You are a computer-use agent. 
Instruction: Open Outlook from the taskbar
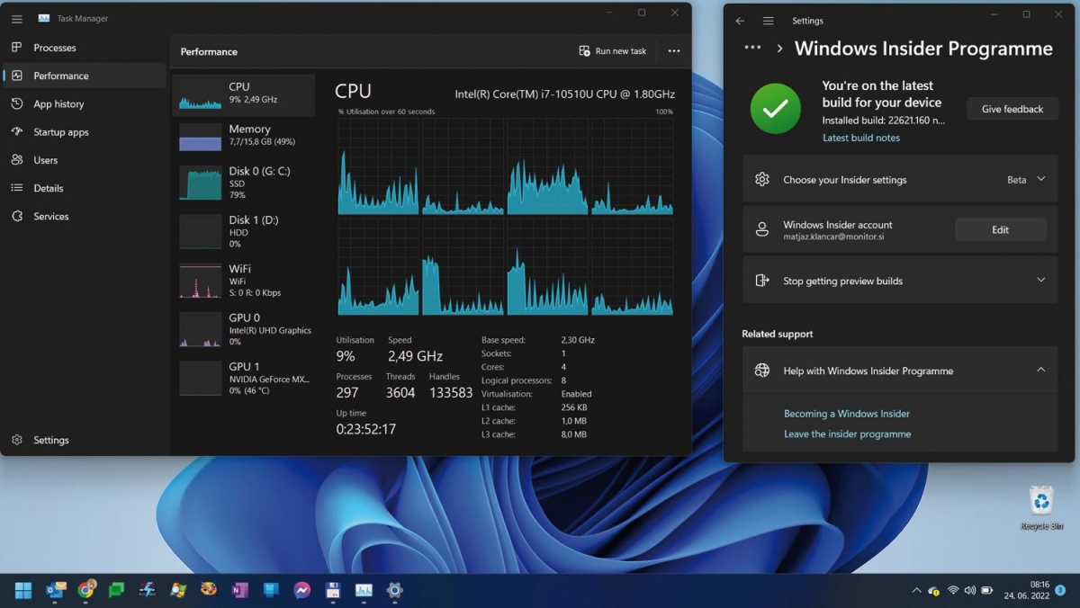[x=56, y=590]
